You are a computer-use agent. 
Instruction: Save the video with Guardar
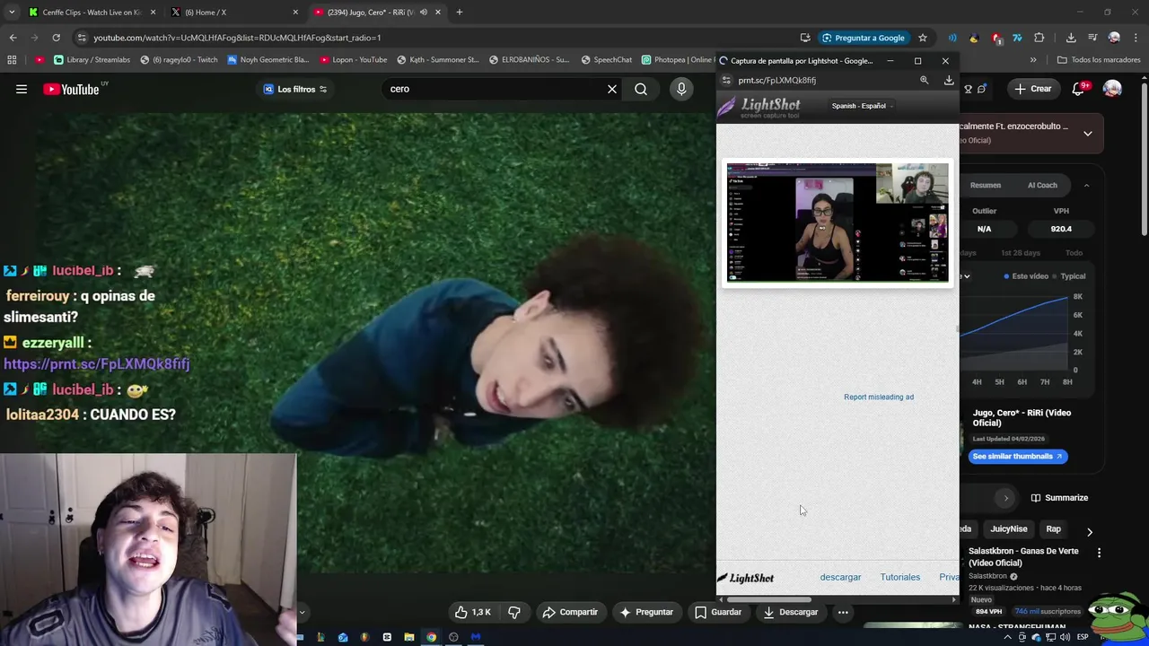coord(718,612)
